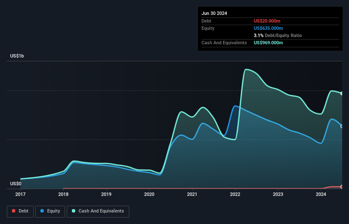Click the Jun 30 2024 tooltip date

tap(214, 13)
